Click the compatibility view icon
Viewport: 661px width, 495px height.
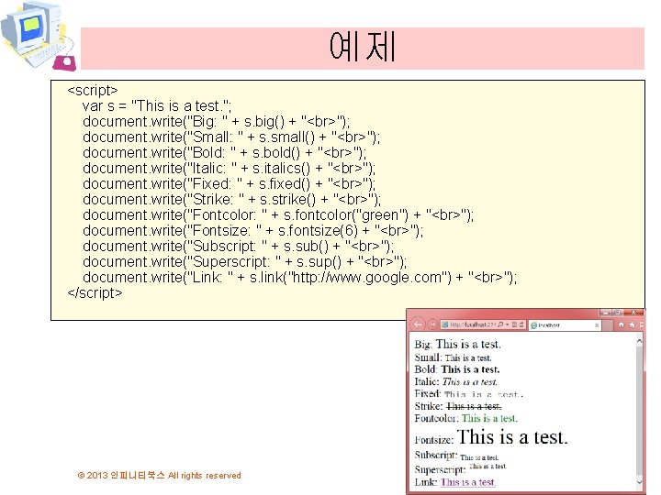(x=514, y=324)
